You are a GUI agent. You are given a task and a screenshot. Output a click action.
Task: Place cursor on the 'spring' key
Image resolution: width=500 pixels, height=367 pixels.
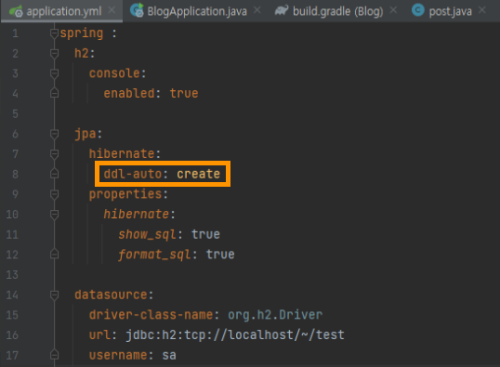click(x=82, y=33)
